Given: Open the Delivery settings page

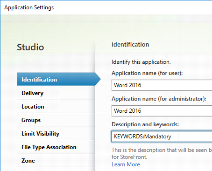Looking at the screenshot, I should (56, 93).
